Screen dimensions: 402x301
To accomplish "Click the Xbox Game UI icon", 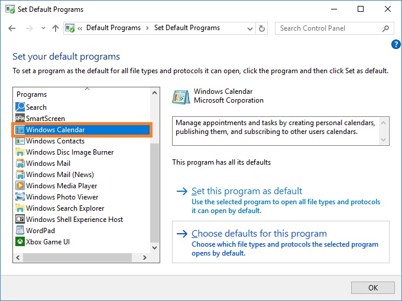I will tap(20, 241).
